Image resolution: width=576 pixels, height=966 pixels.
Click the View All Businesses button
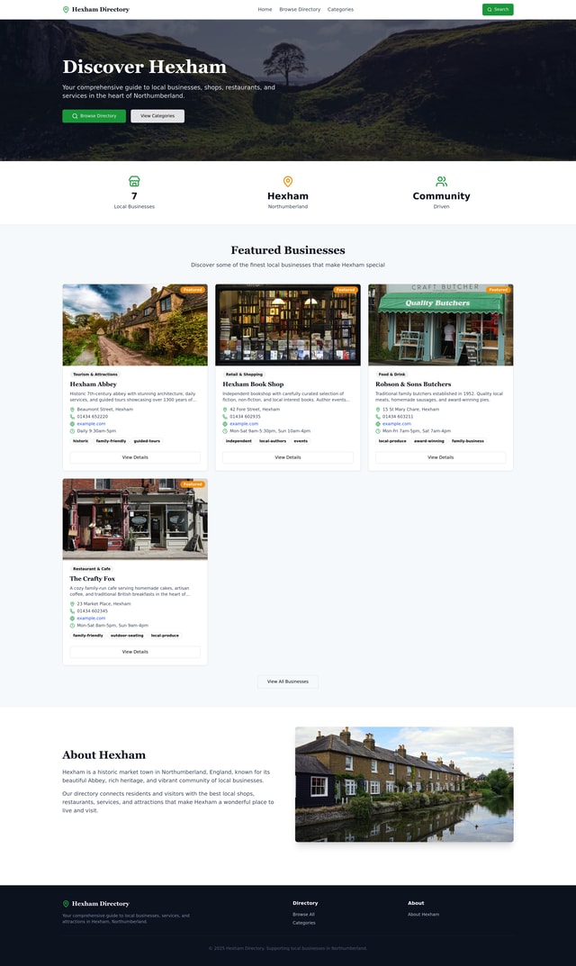pyautogui.click(x=288, y=682)
